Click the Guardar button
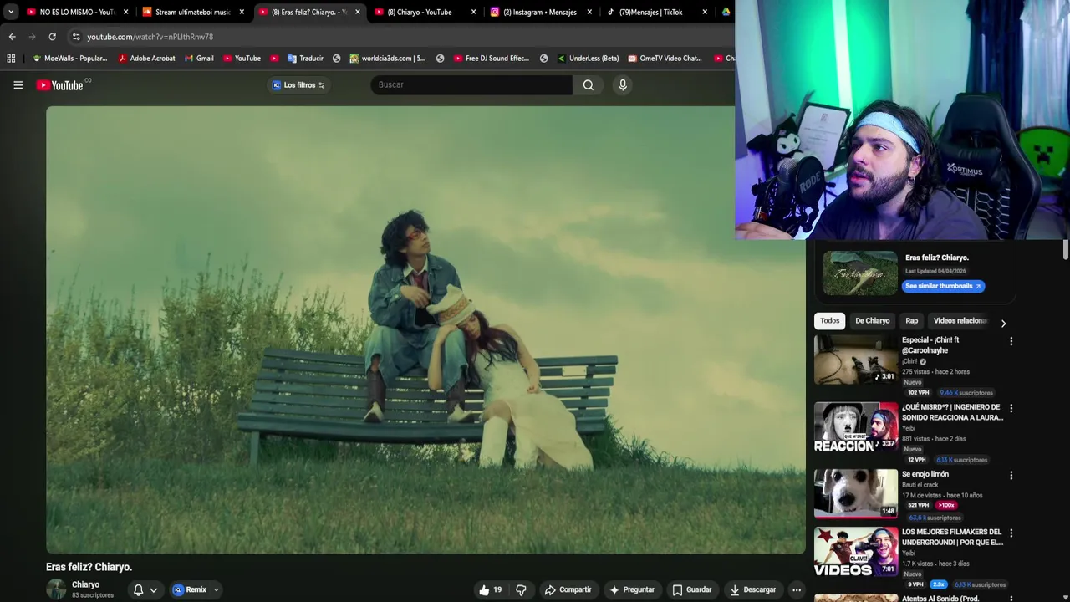 692,589
